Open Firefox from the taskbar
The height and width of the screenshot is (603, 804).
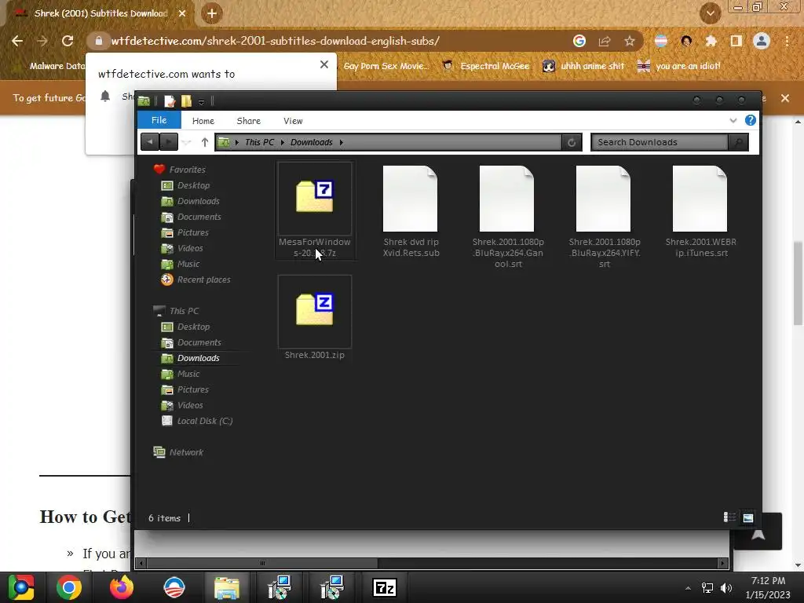(x=122, y=587)
